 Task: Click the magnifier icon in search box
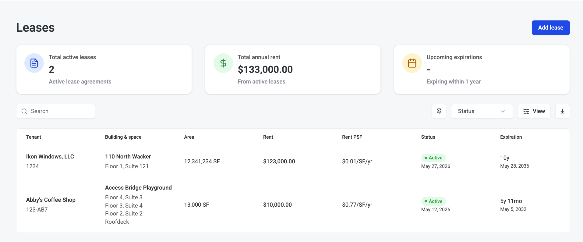(24, 111)
